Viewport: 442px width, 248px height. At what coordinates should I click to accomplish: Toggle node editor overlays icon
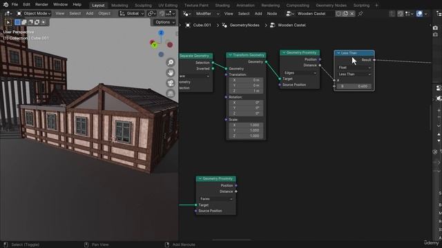[419, 14]
